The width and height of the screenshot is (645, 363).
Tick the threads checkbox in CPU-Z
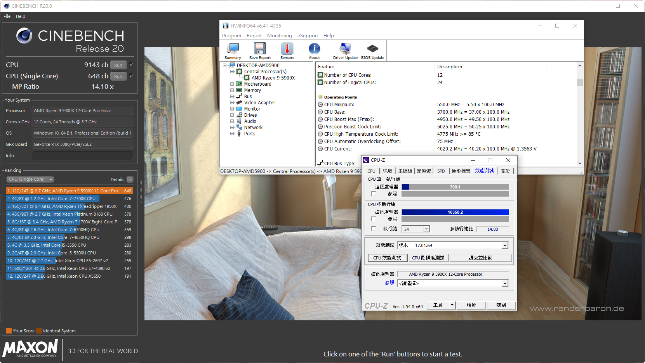[x=374, y=228]
